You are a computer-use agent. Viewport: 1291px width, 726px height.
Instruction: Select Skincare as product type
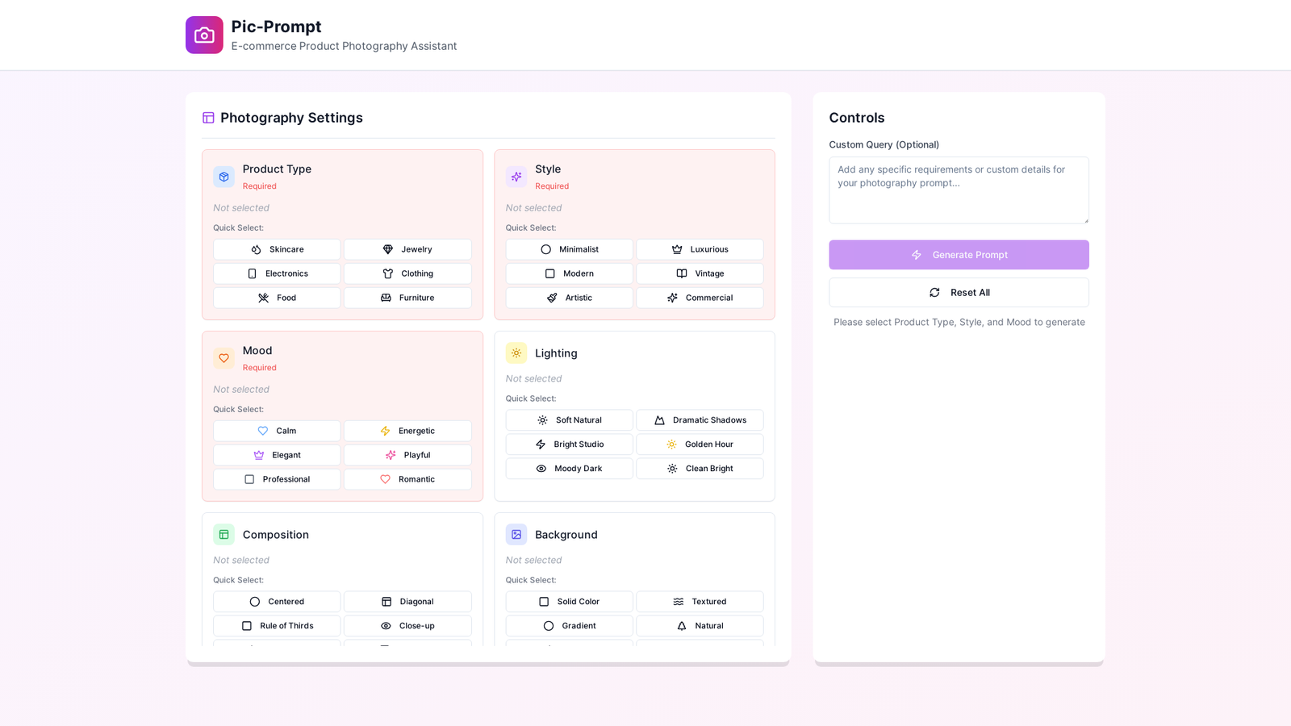coord(277,249)
